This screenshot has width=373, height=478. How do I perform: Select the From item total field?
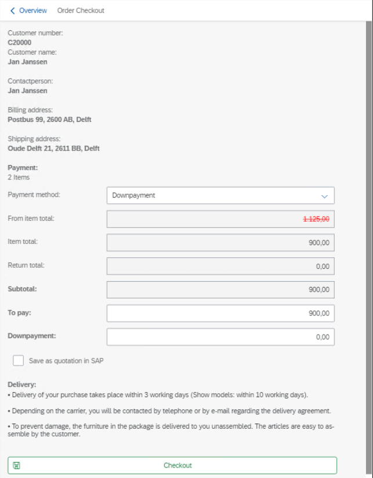220,219
